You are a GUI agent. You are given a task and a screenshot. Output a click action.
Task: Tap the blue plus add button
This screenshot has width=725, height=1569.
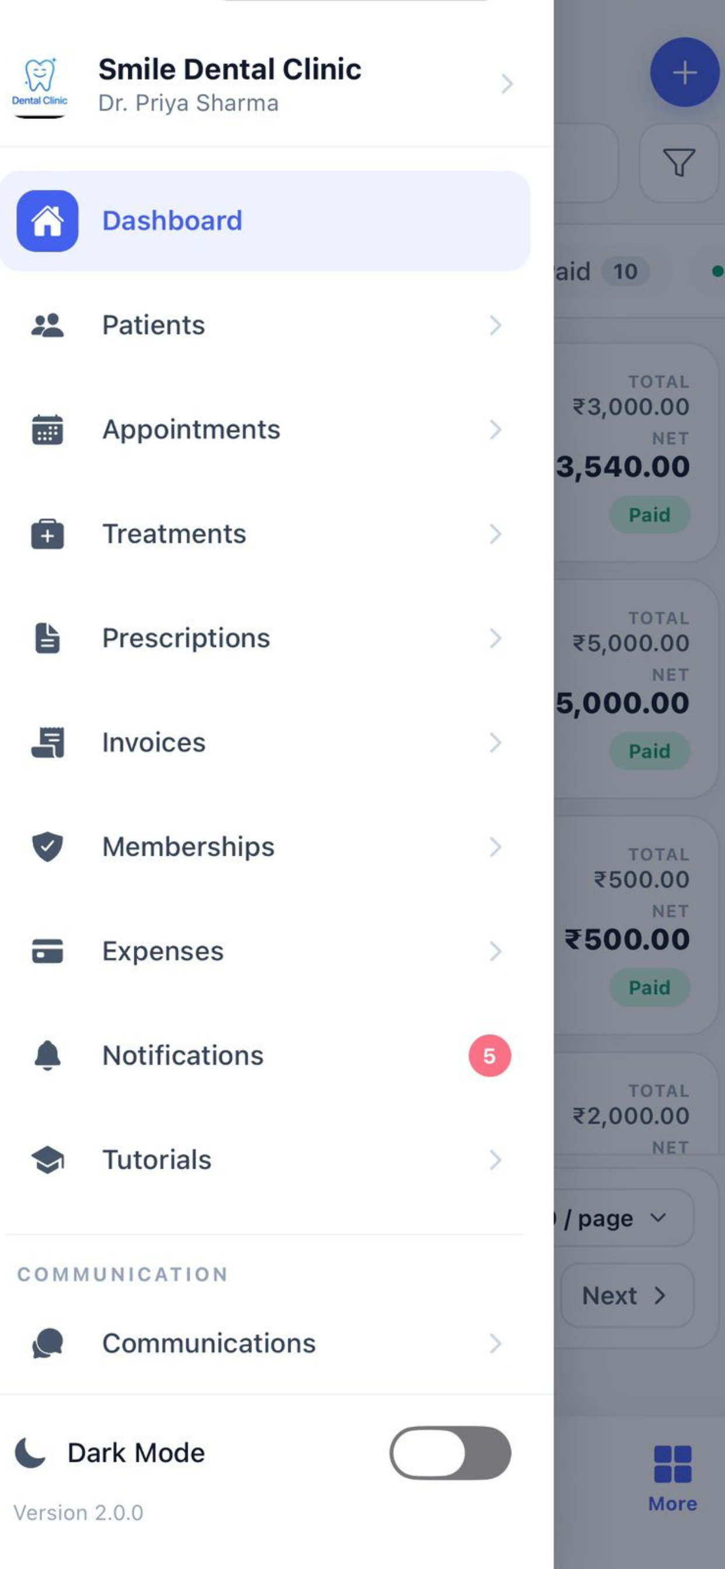point(685,72)
